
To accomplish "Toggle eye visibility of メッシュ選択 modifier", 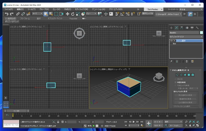I will (171, 41).
